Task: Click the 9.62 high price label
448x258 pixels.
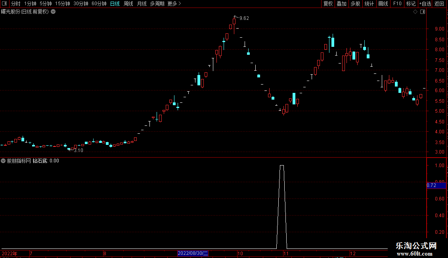Action: click(244, 18)
